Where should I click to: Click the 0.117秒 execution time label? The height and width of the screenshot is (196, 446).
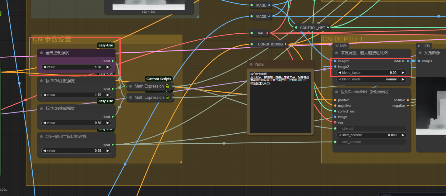pyautogui.click(x=424, y=46)
